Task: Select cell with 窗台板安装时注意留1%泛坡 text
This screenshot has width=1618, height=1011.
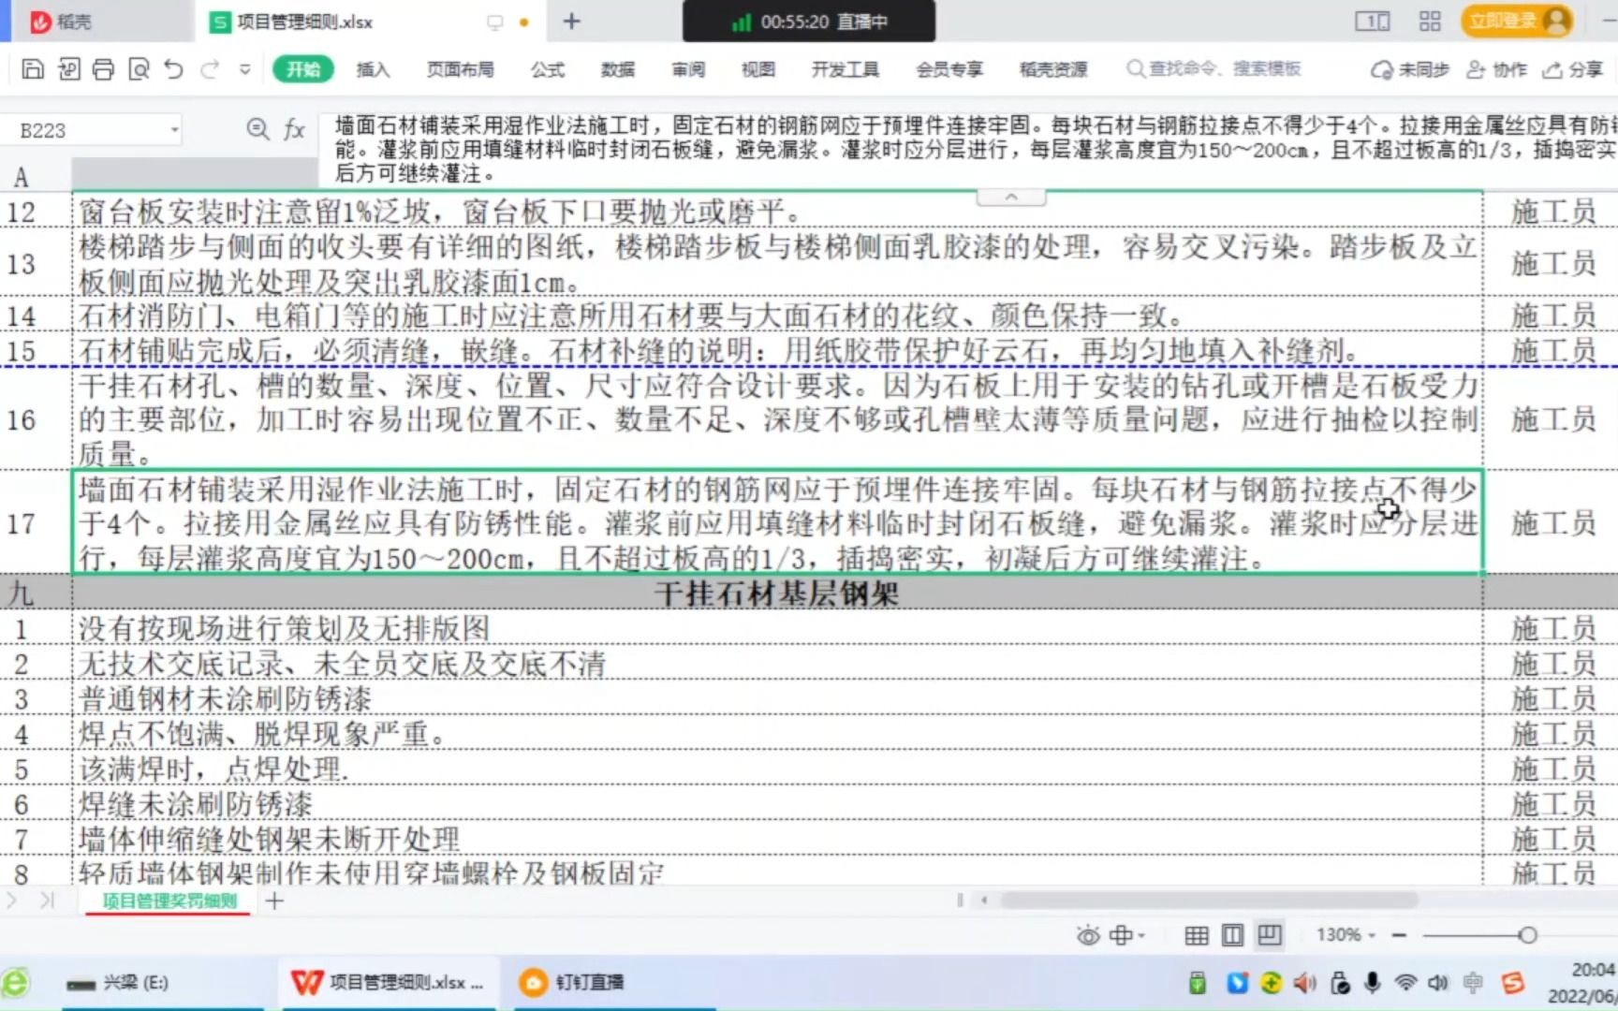Action: click(777, 212)
